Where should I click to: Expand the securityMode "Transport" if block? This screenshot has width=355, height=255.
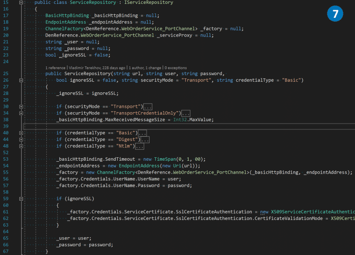point(21,106)
